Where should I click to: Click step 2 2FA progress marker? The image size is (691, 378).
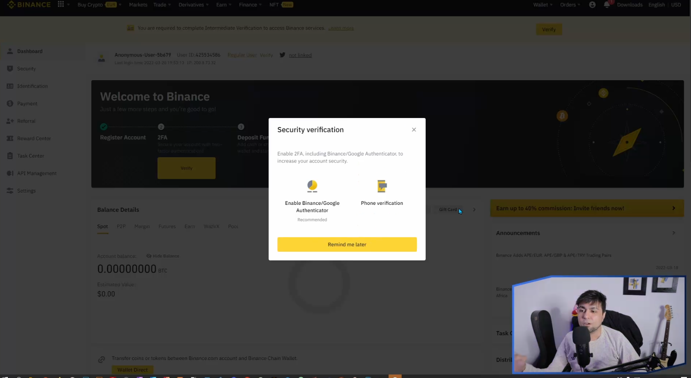(x=161, y=127)
